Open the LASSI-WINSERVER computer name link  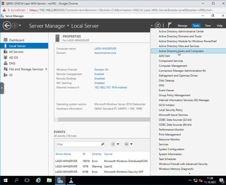coord(105,49)
